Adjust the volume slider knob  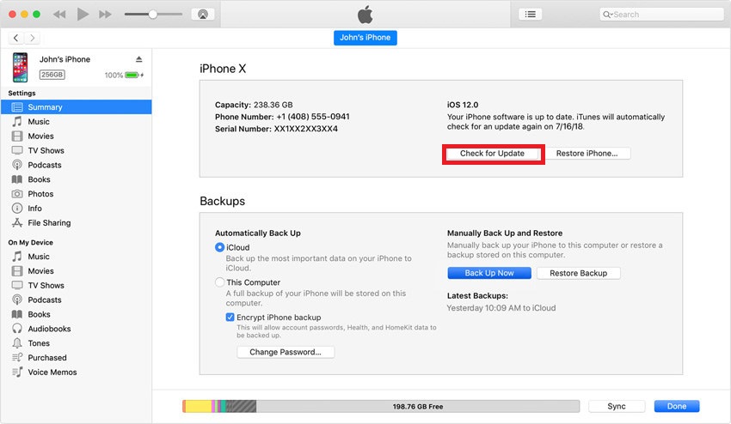pyautogui.click(x=152, y=15)
